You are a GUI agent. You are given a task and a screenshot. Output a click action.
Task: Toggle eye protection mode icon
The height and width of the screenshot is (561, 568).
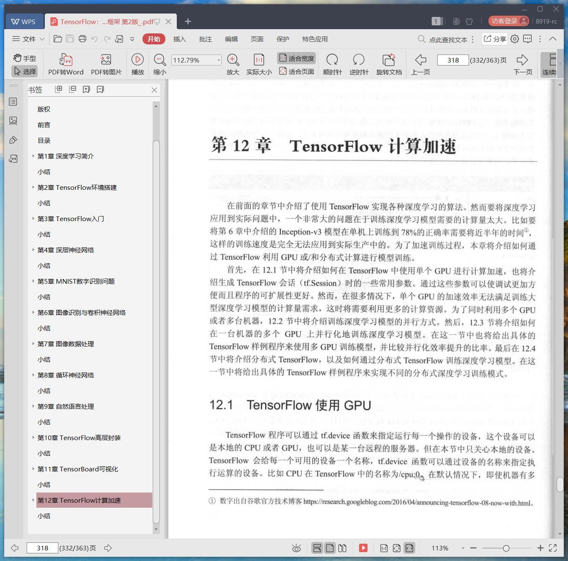pos(296,548)
